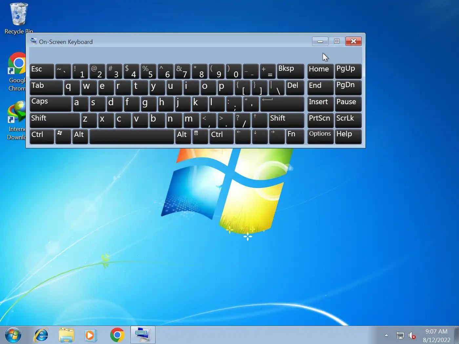Open the Help key
Screen dimensions: 459x344
pyautogui.click(x=348, y=137)
